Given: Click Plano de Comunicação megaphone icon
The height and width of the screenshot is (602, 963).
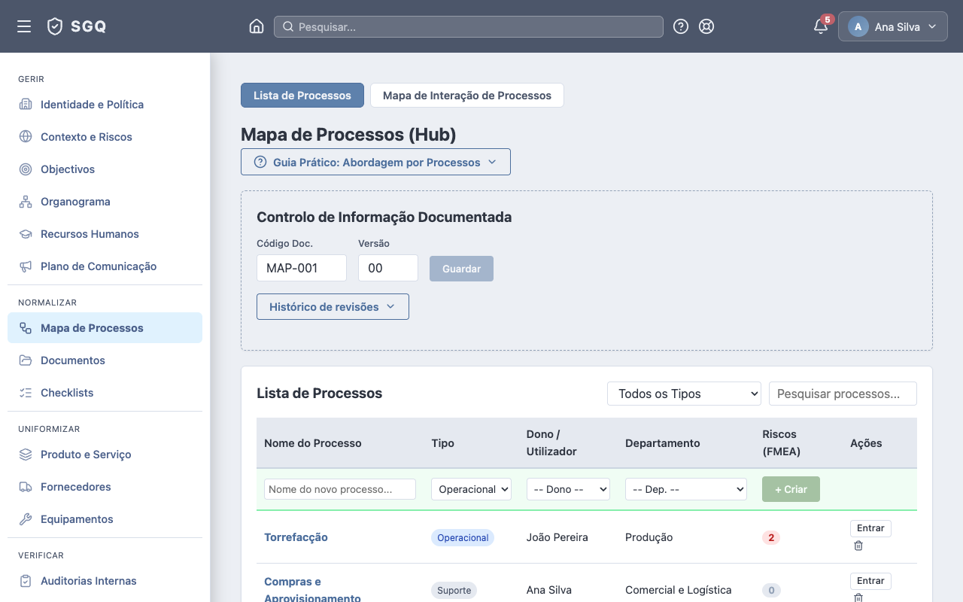Looking at the screenshot, I should [x=26, y=266].
